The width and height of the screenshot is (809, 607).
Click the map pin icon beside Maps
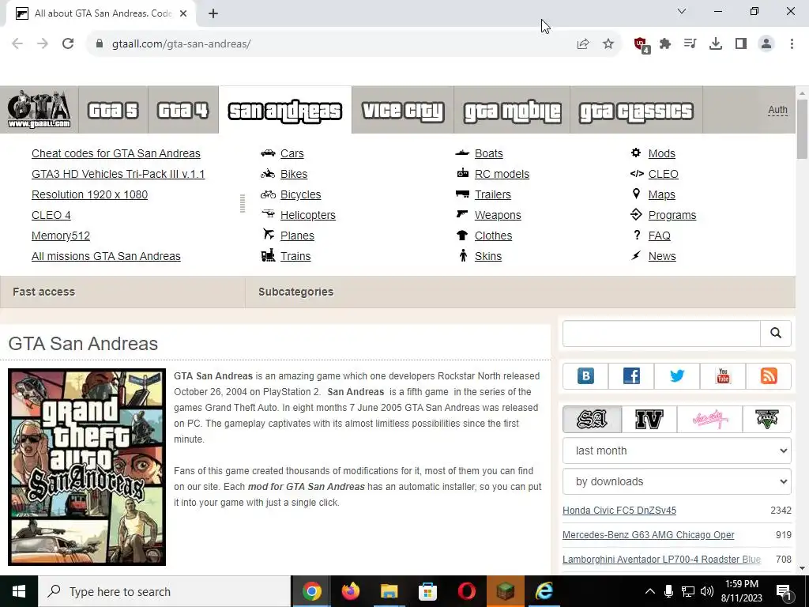[x=636, y=194]
